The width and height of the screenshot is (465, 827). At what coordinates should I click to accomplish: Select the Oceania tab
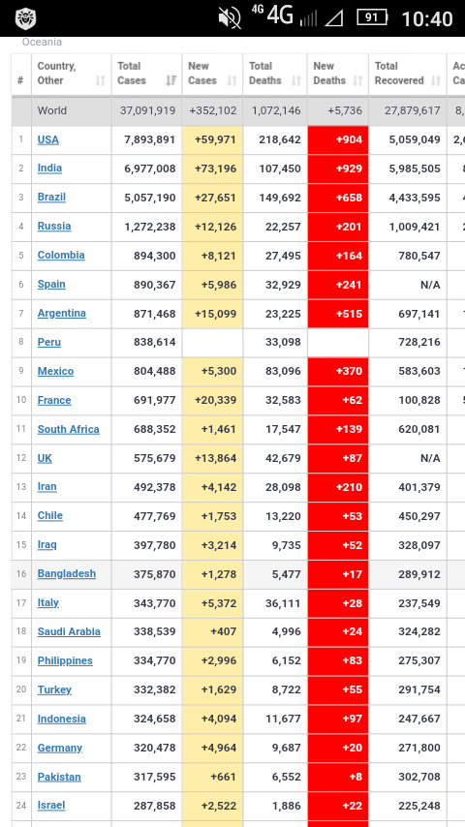click(x=42, y=43)
